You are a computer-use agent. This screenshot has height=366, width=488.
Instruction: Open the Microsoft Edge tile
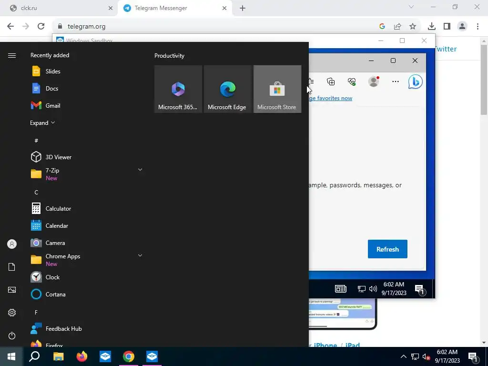click(x=227, y=89)
